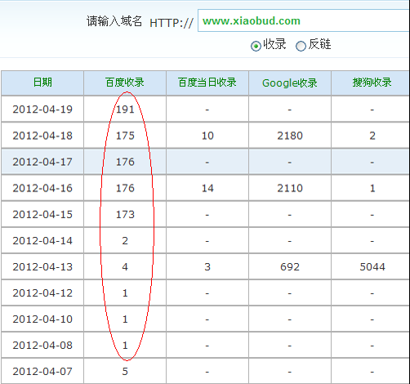Select the 2012-04-07 date cell
The image size is (410, 384).
pyautogui.click(x=42, y=371)
